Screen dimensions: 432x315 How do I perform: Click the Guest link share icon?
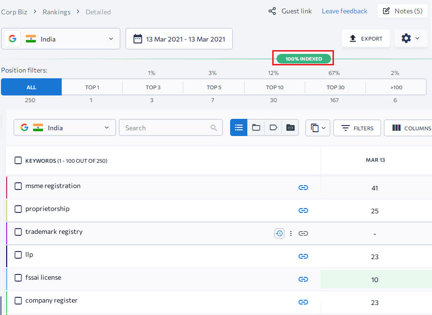tap(272, 11)
